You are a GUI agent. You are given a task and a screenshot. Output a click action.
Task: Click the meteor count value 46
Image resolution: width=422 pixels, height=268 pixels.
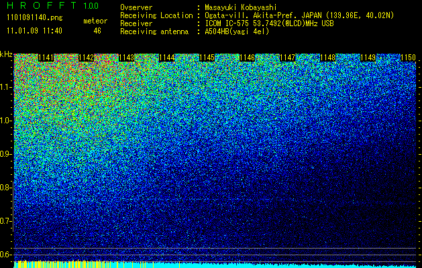tap(97, 31)
